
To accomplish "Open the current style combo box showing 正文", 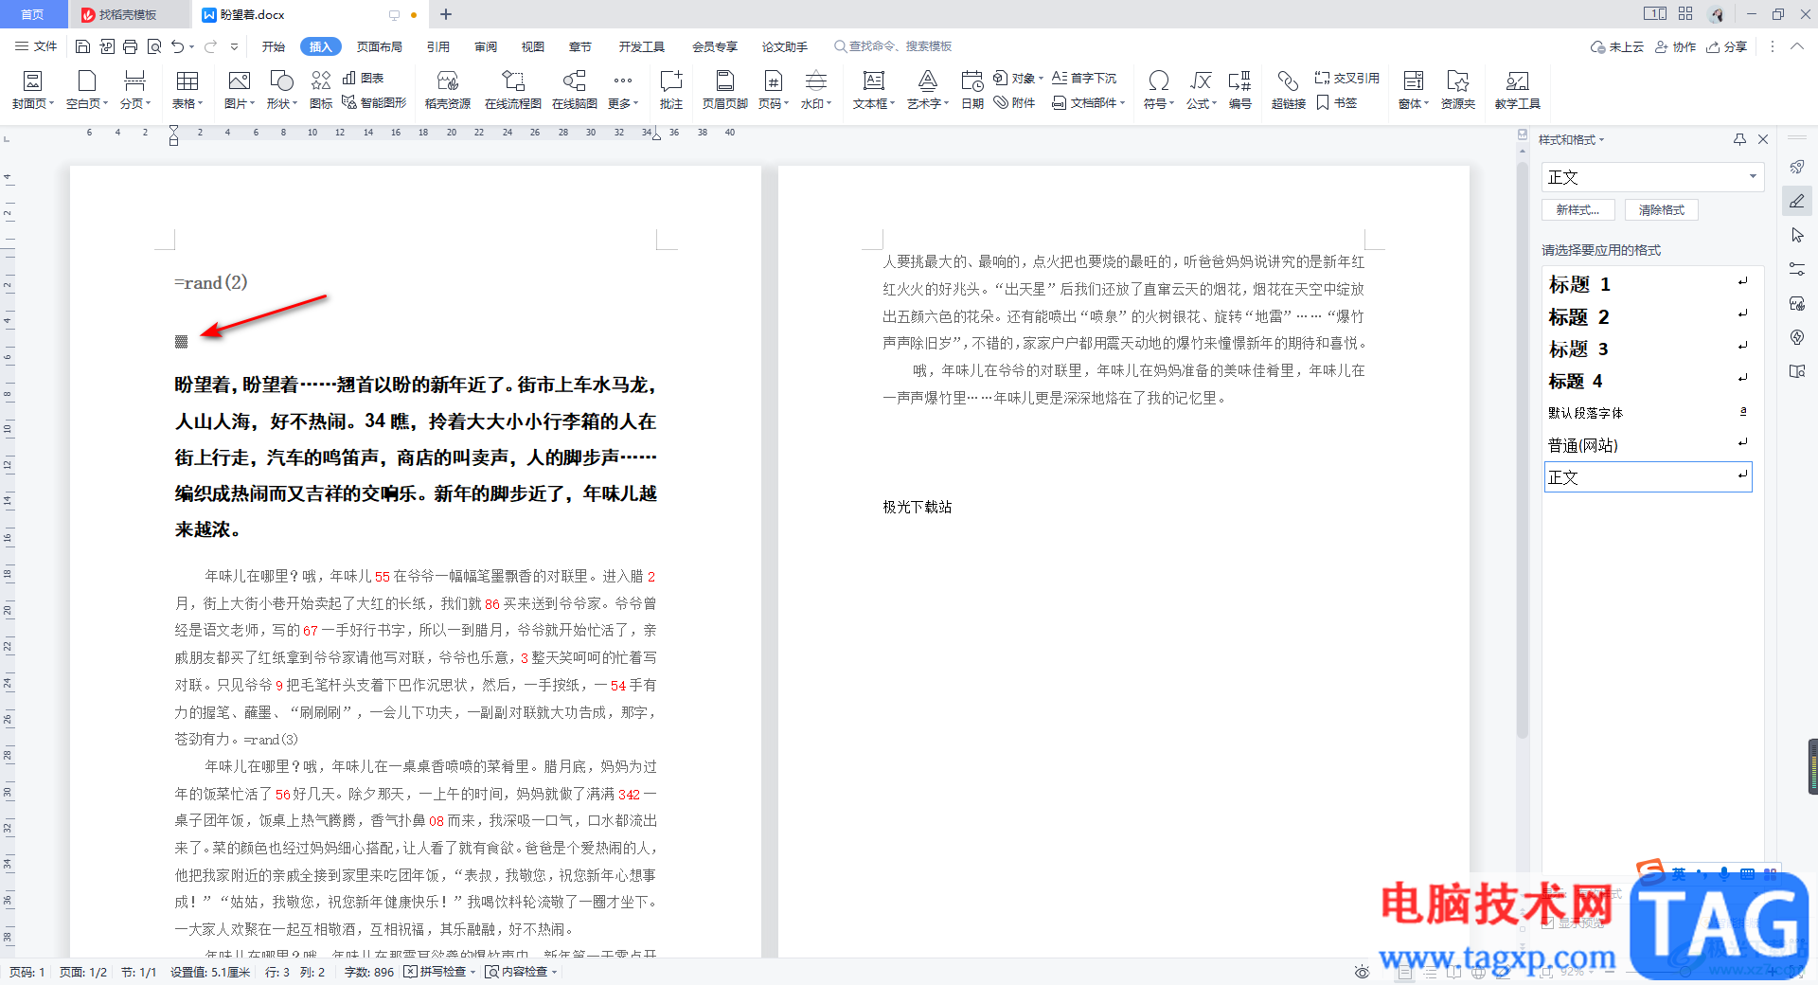I will point(1652,177).
